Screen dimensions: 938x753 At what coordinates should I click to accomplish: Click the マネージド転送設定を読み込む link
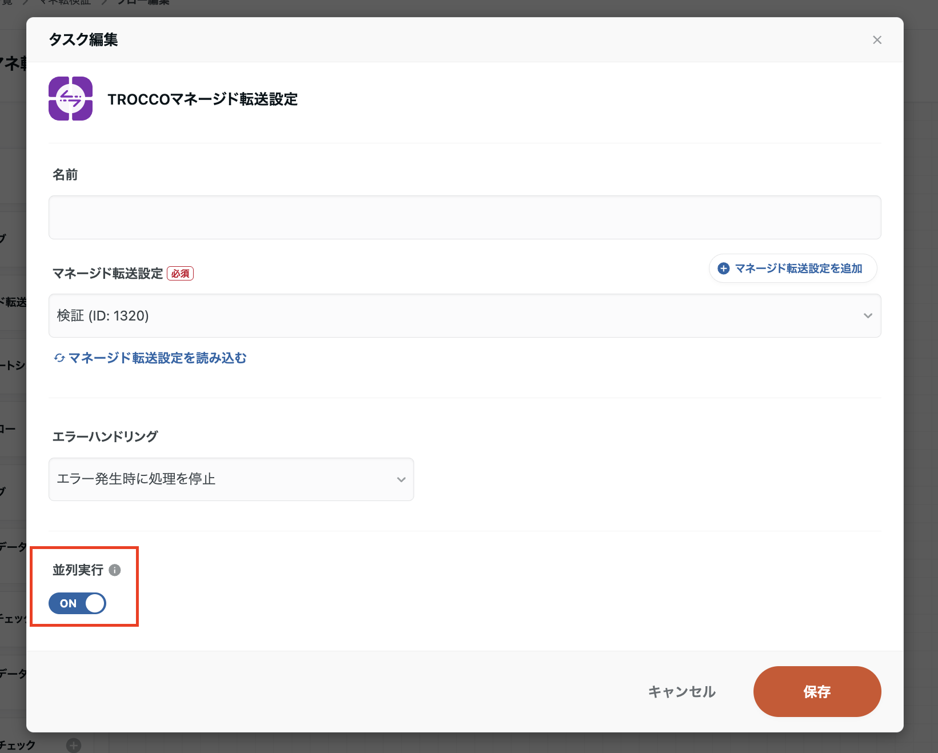point(157,358)
